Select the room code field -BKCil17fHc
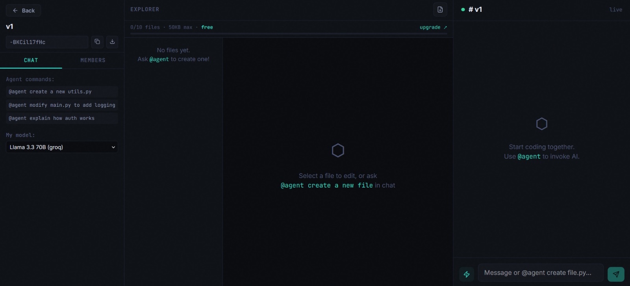The height and width of the screenshot is (286, 630). coord(47,42)
